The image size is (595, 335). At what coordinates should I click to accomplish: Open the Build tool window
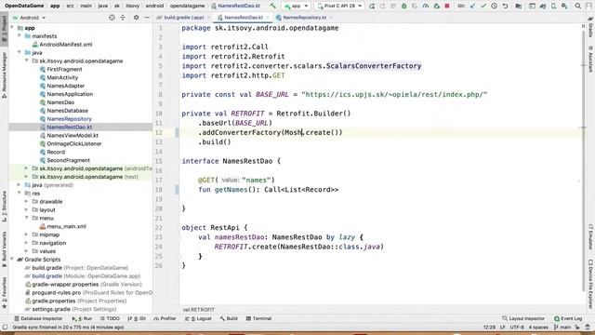(x=229, y=318)
